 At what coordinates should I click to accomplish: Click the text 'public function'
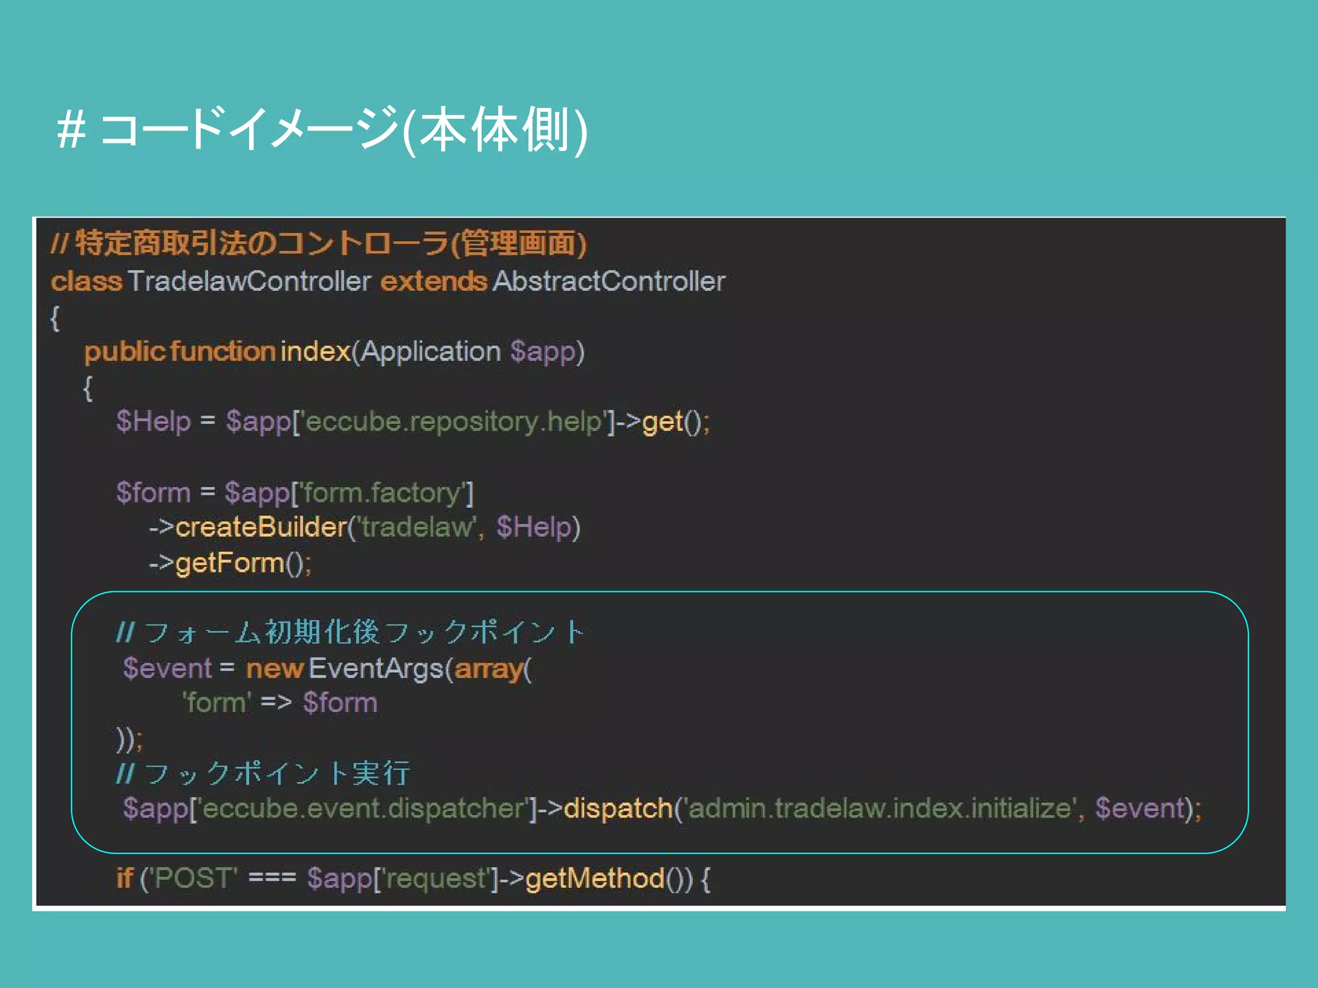click(x=180, y=352)
